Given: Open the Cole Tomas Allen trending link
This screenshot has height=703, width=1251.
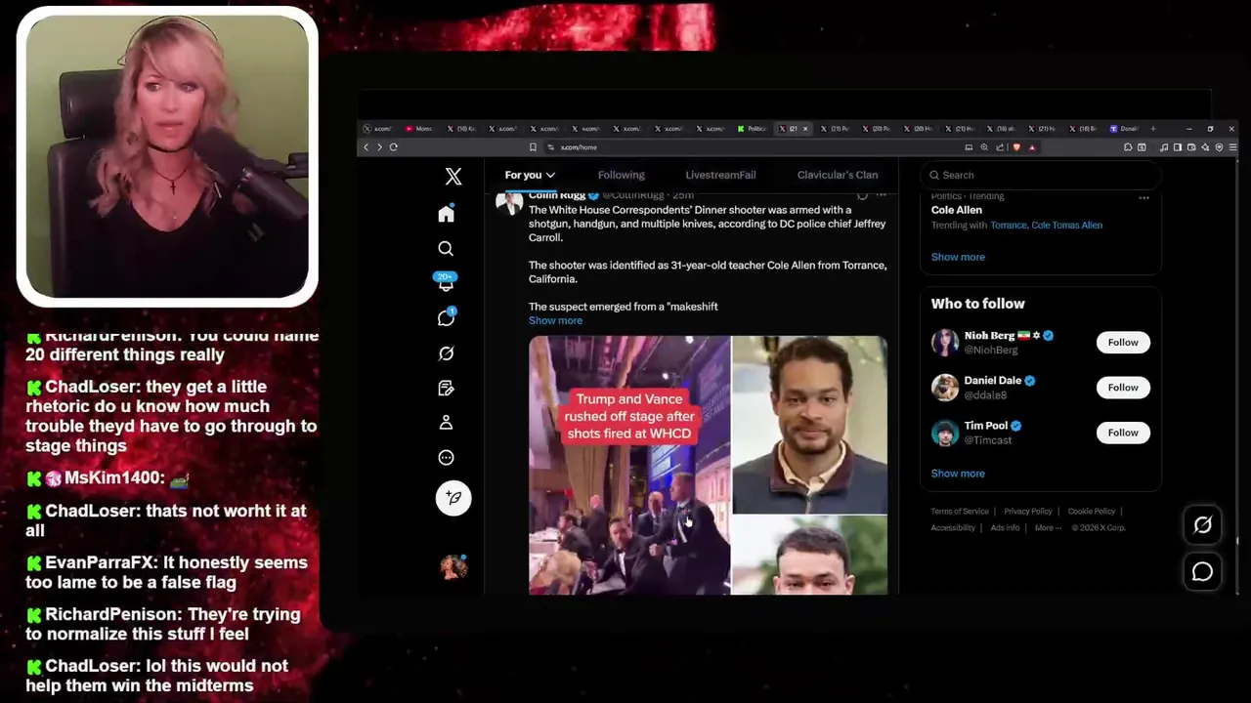Looking at the screenshot, I should tap(1067, 226).
